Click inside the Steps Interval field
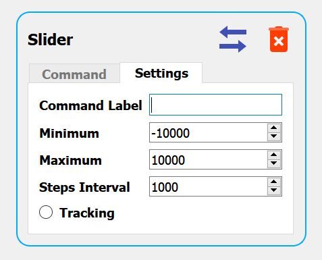The width and height of the screenshot is (322, 260). [x=209, y=186]
